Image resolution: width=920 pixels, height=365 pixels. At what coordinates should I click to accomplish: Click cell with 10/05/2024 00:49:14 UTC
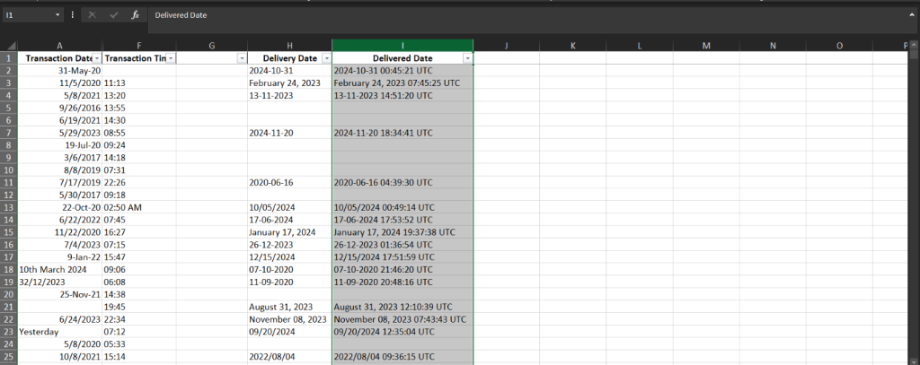(x=402, y=207)
